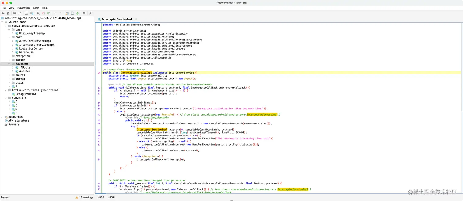The image size is (463, 201).
Task: Click the forward navigation arrow
Action: [x=60, y=13]
